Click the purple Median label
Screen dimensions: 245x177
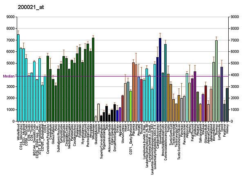point(9,76)
